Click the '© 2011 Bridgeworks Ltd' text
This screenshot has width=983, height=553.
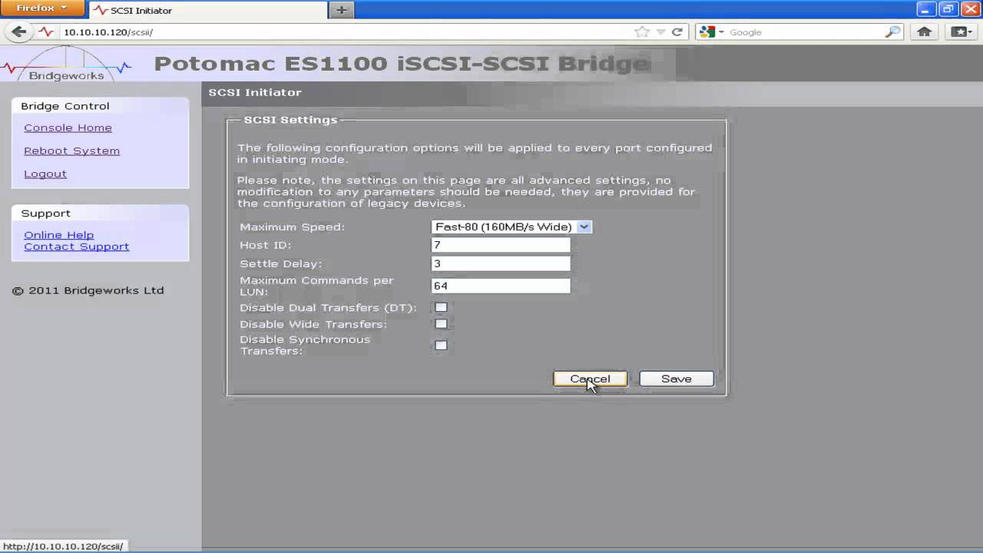(x=88, y=290)
